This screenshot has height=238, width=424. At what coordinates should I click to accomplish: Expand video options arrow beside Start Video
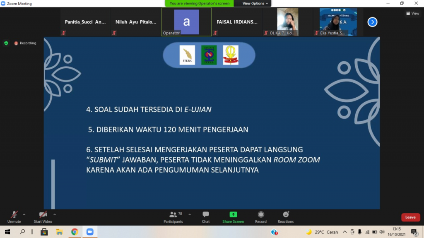[x=55, y=214]
